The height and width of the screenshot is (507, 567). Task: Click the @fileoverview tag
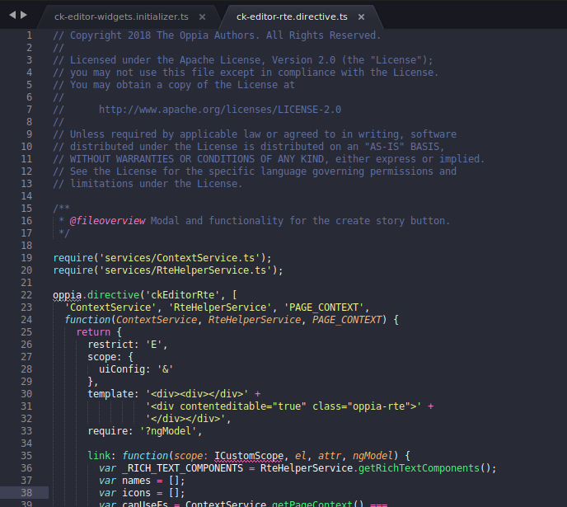point(107,221)
